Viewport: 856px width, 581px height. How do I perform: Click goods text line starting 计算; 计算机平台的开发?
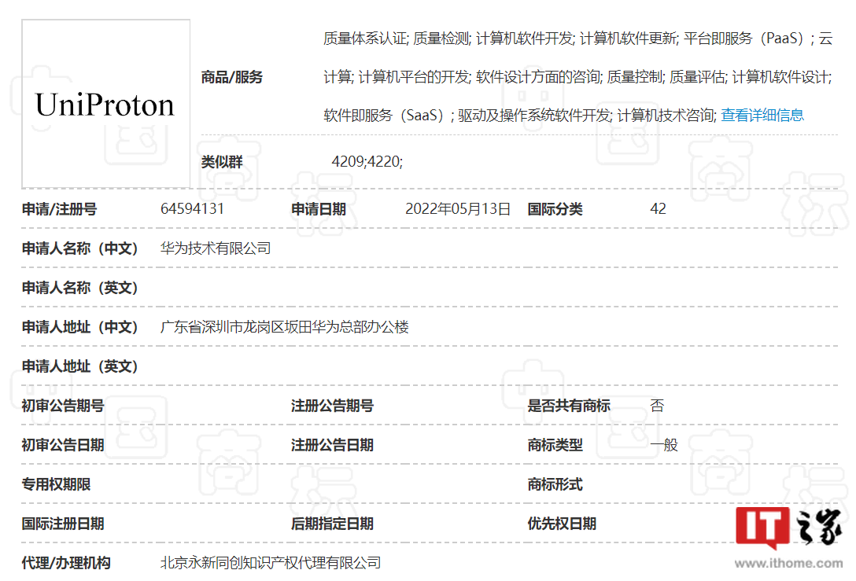click(577, 77)
